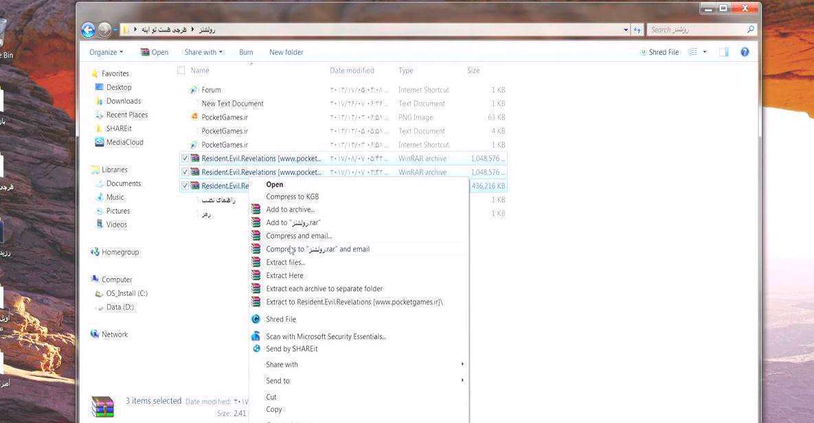Expand the Share with toolbar dropdown
Image resolution: width=814 pixels, height=423 pixels.
pos(203,52)
